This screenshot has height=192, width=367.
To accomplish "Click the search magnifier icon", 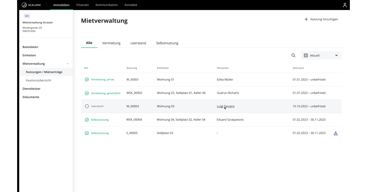I will point(293,55).
